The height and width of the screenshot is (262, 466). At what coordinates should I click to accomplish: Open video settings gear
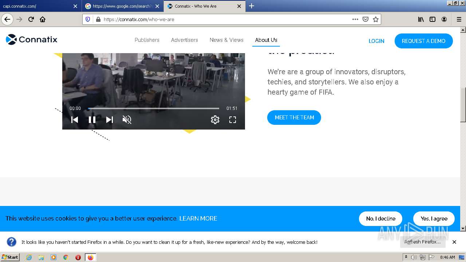point(215,120)
